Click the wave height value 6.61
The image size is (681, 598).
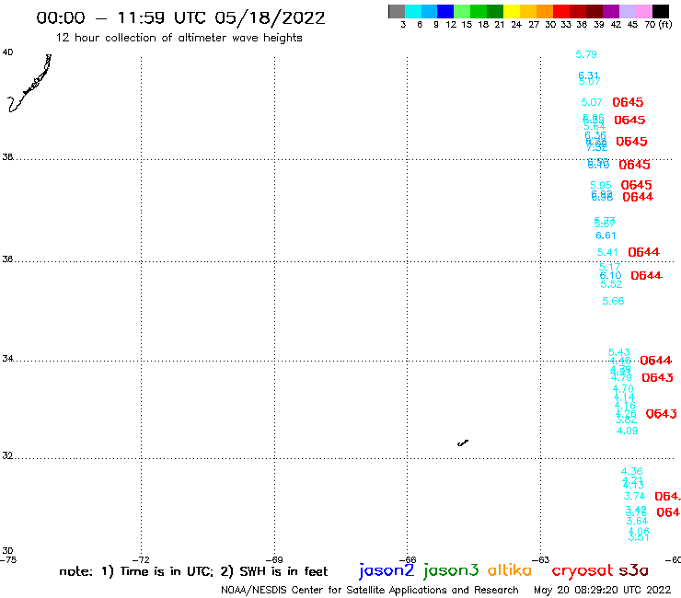[x=606, y=236]
